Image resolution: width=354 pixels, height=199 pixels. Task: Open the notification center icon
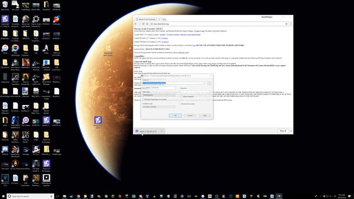point(350,196)
